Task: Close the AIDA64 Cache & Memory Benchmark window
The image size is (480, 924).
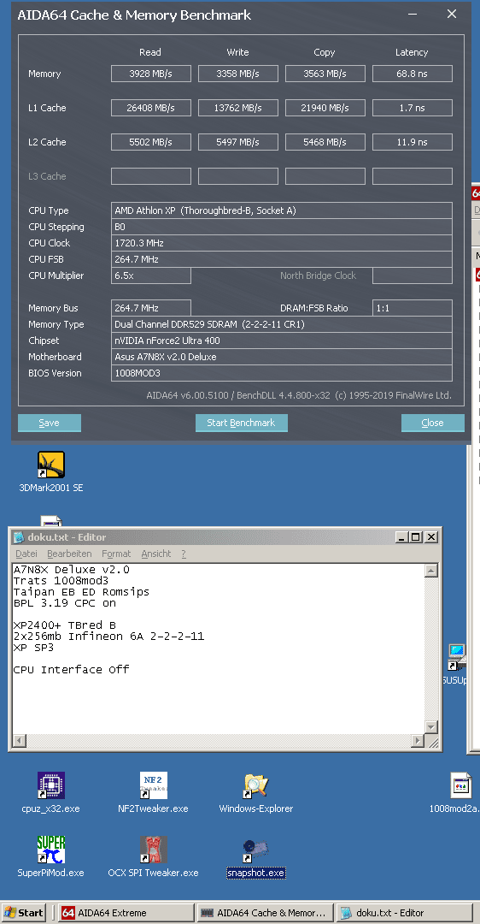Action: coord(452,15)
